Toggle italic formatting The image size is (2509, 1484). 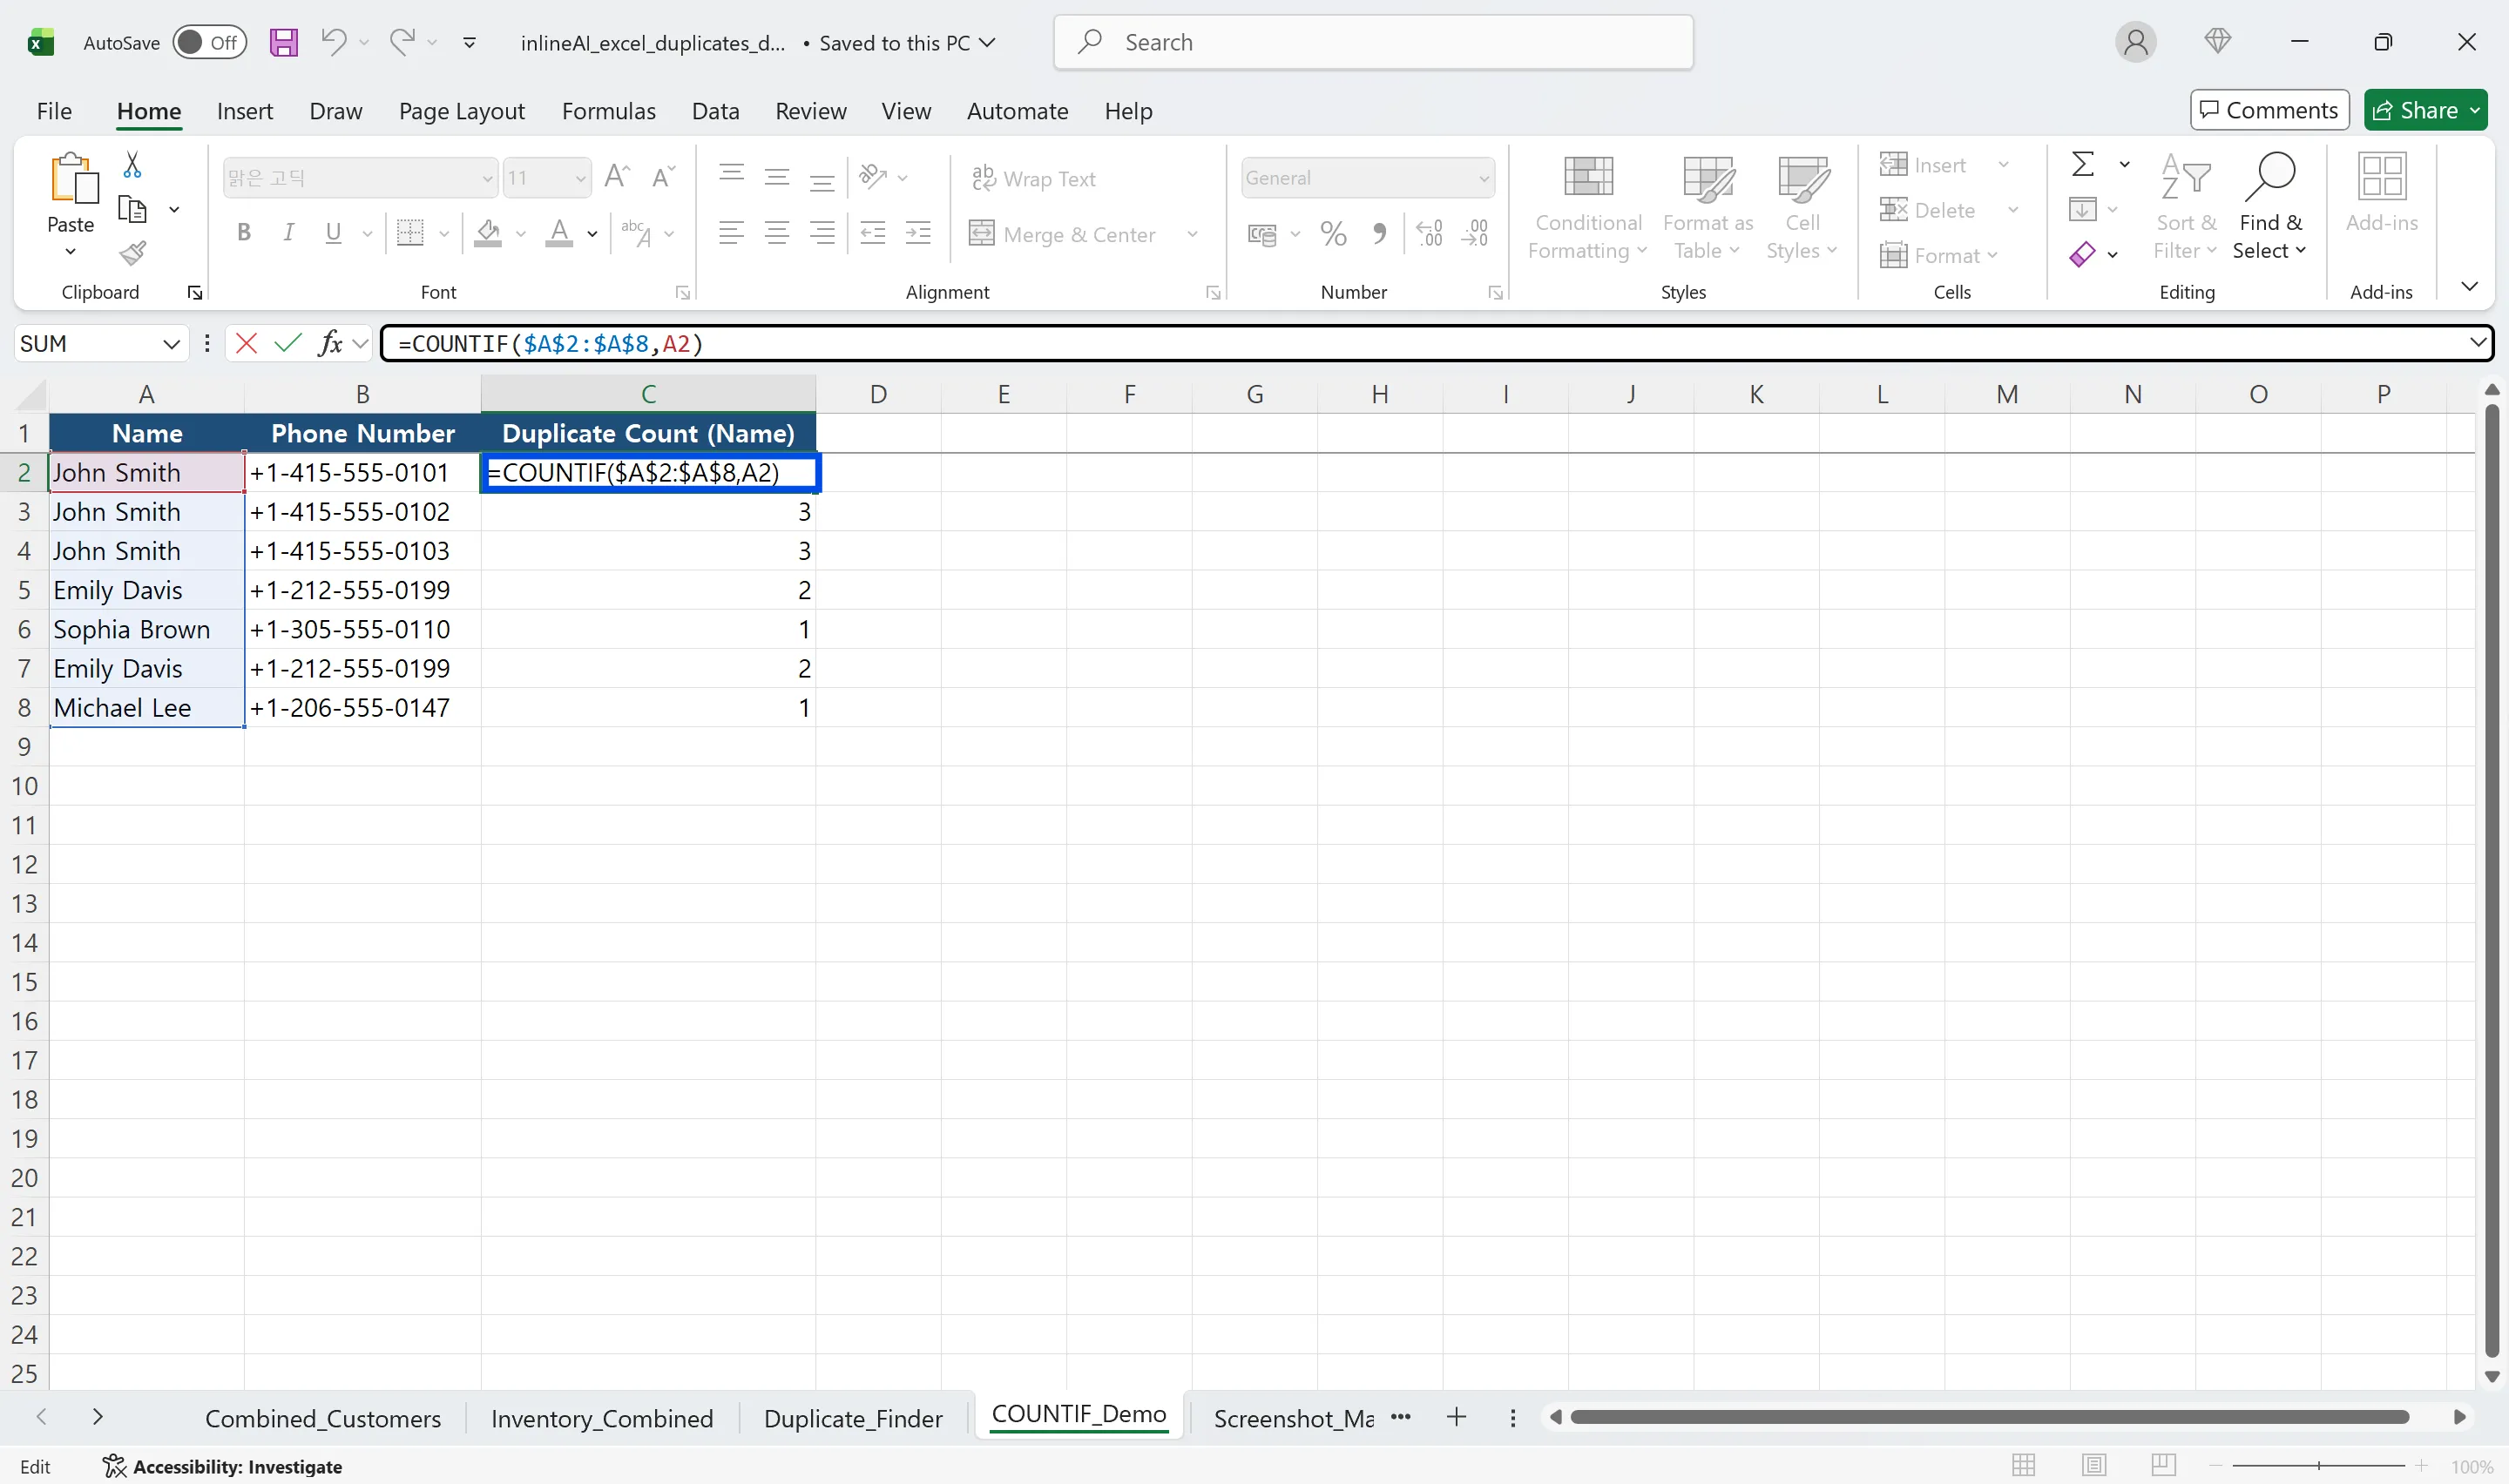pyautogui.click(x=288, y=232)
